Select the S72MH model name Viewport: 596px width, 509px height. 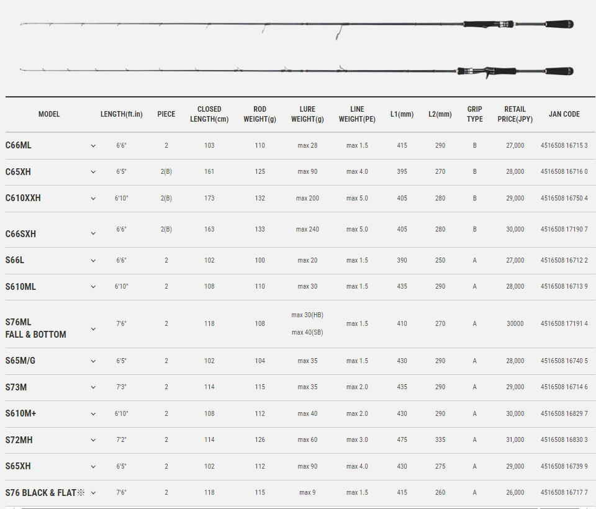(19, 440)
